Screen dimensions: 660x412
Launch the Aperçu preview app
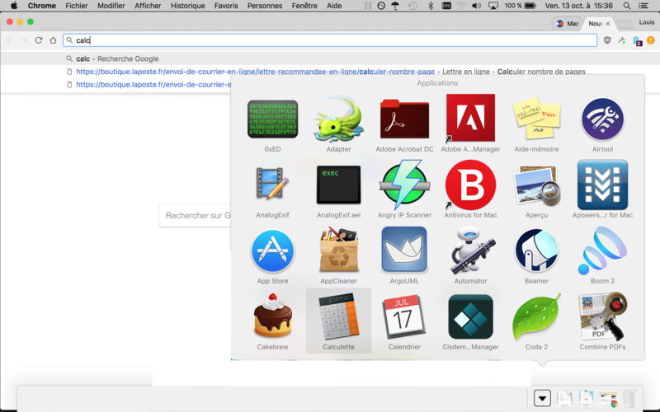click(536, 185)
